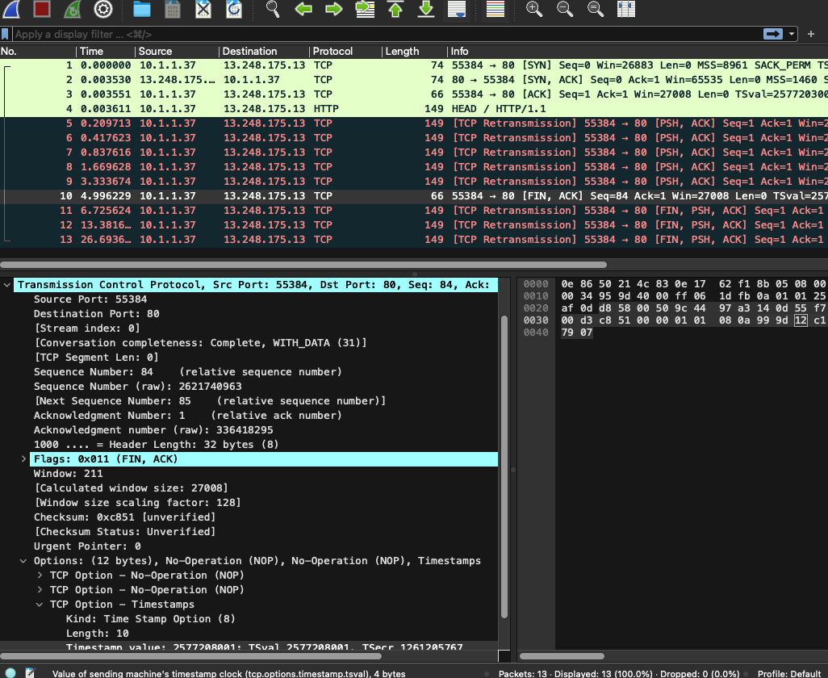Image resolution: width=828 pixels, height=678 pixels.
Task: Close the current capture file
Action: point(203,10)
